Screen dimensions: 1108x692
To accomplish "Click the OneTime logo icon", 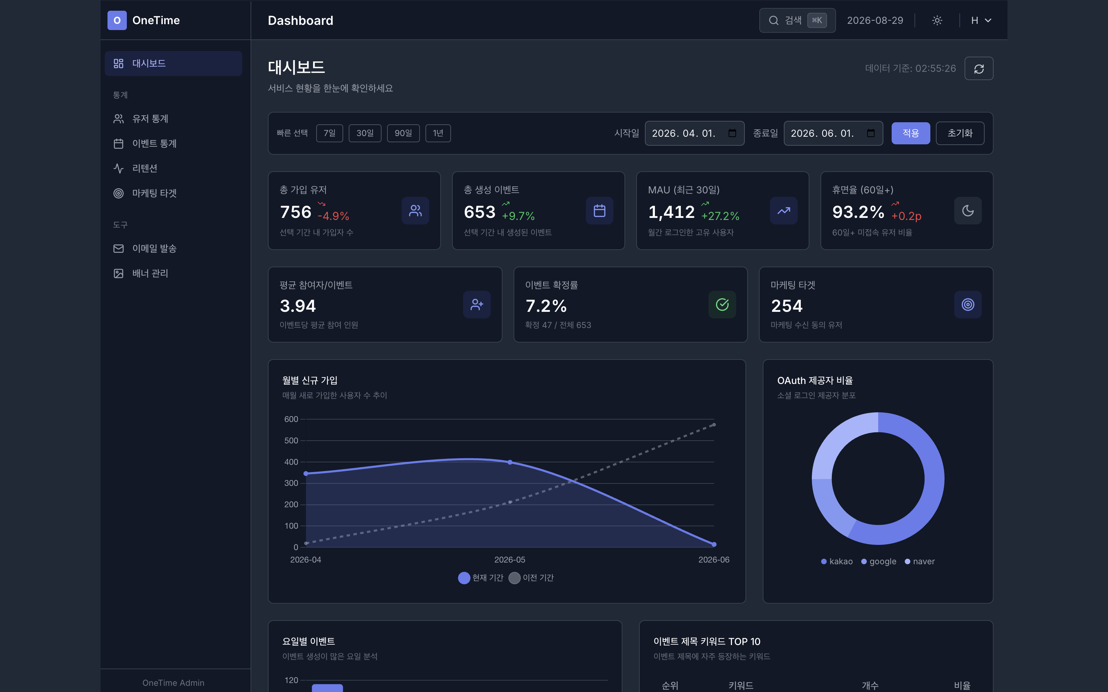I will tap(117, 20).
